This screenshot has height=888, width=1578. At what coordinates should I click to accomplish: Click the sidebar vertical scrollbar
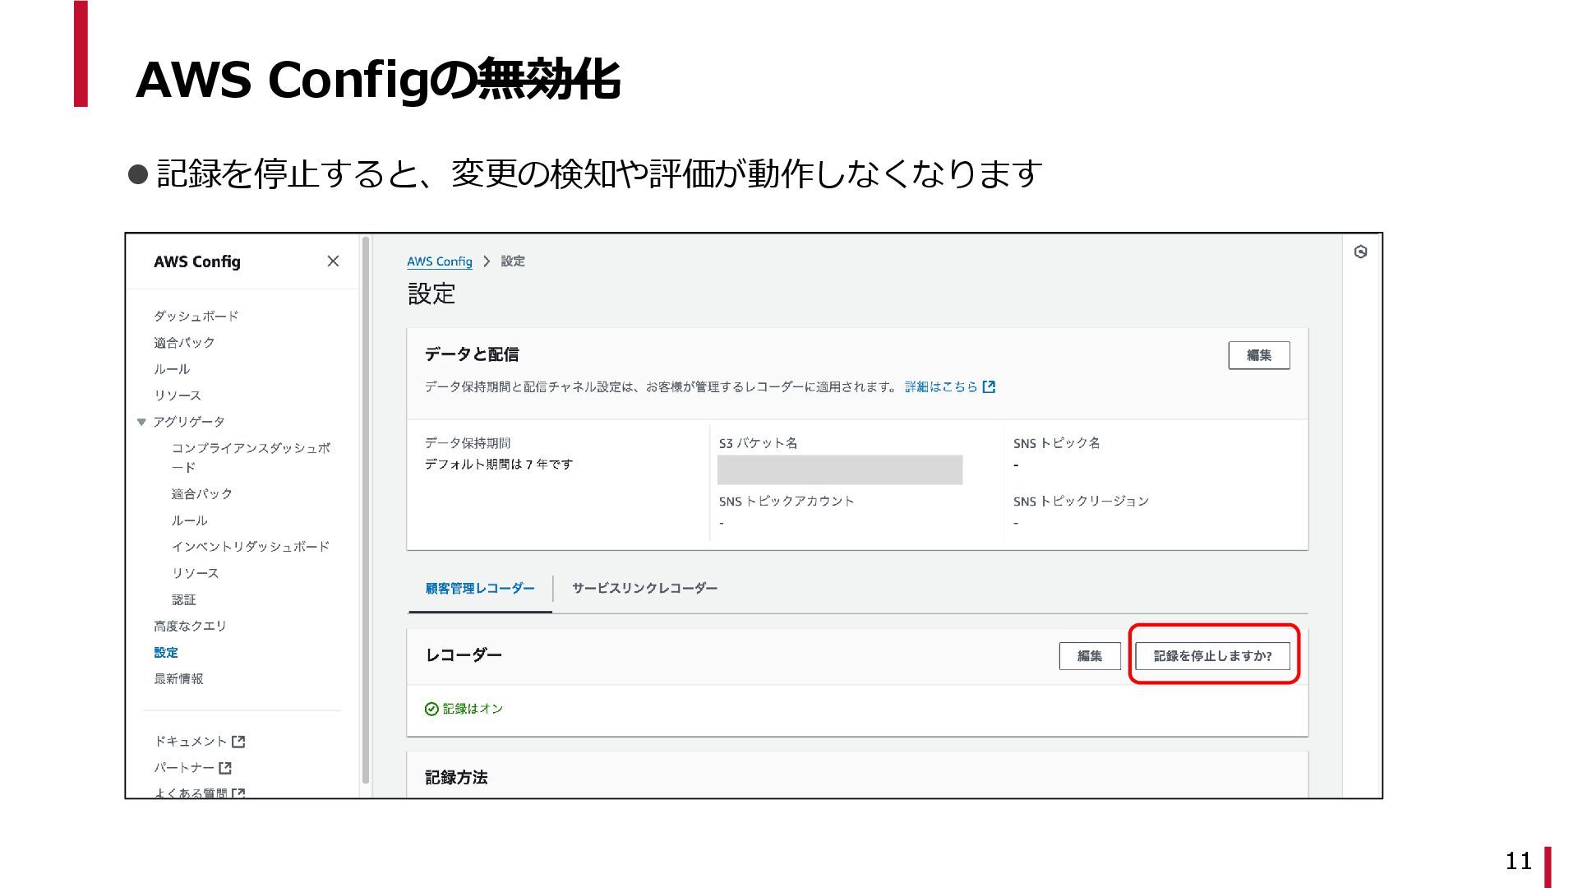pos(366,510)
